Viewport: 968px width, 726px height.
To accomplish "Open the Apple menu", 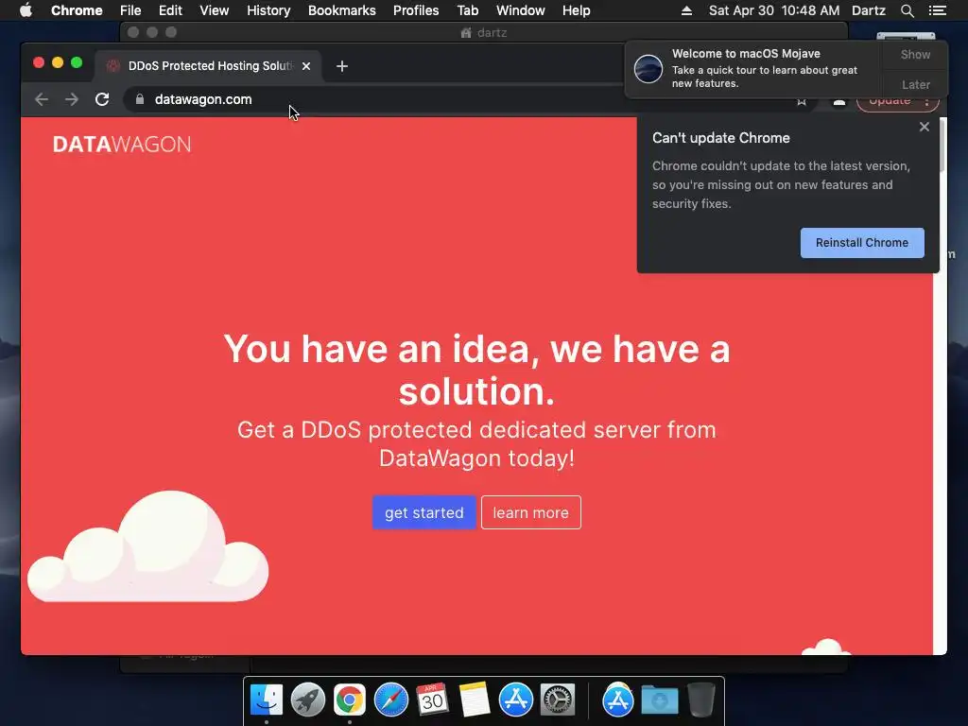I will pos(26,10).
